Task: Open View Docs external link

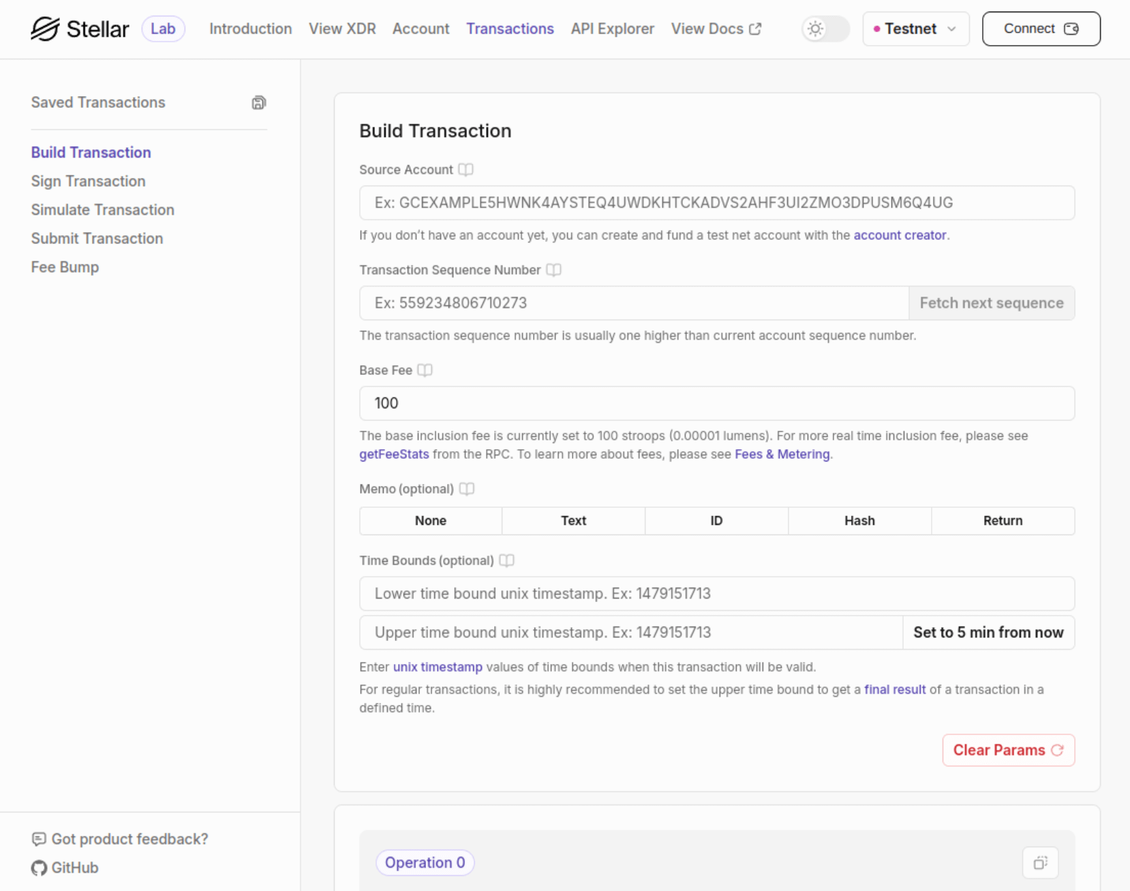Action: click(x=716, y=29)
